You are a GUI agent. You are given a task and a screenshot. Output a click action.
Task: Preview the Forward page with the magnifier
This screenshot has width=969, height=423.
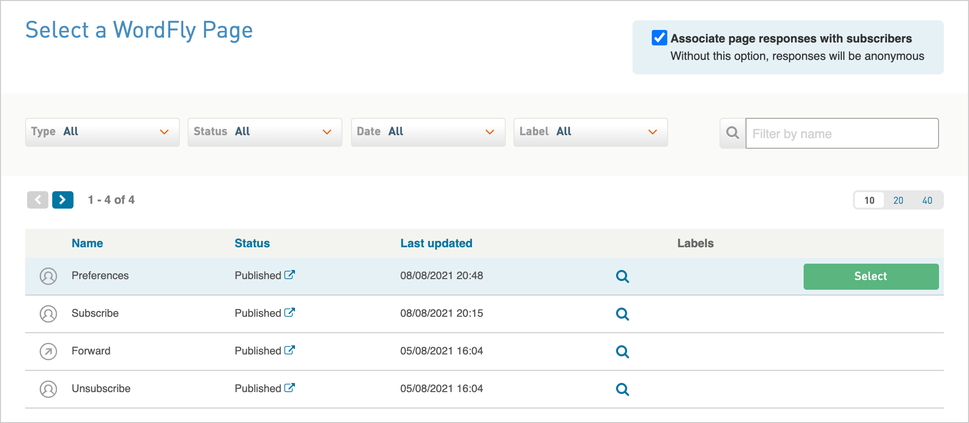(x=622, y=352)
